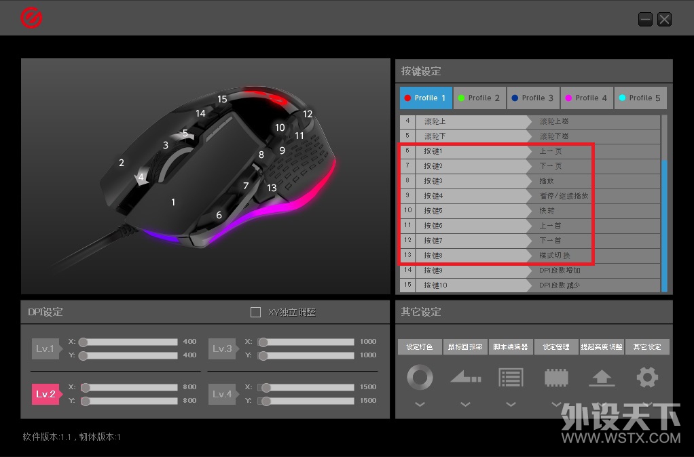This screenshot has height=457, width=694.
Task: Switch to the Profile 4 tab
Action: pos(587,98)
